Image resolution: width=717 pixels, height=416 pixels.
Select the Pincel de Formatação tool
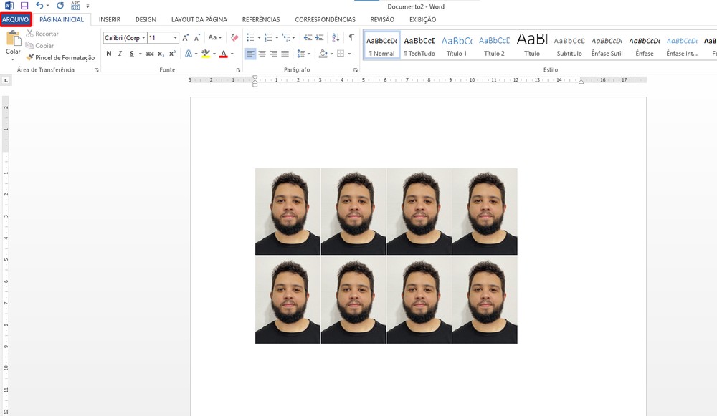point(60,57)
